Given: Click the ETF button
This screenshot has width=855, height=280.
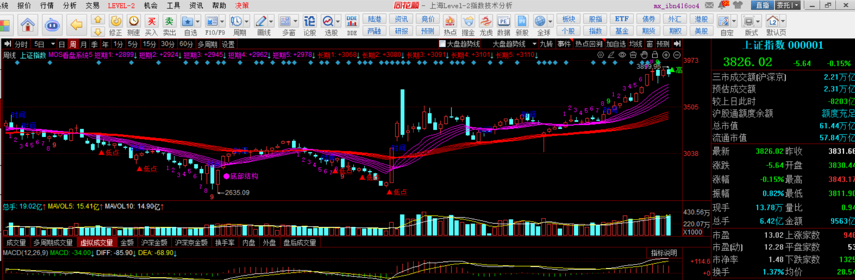Looking at the screenshot, I should click(622, 19).
